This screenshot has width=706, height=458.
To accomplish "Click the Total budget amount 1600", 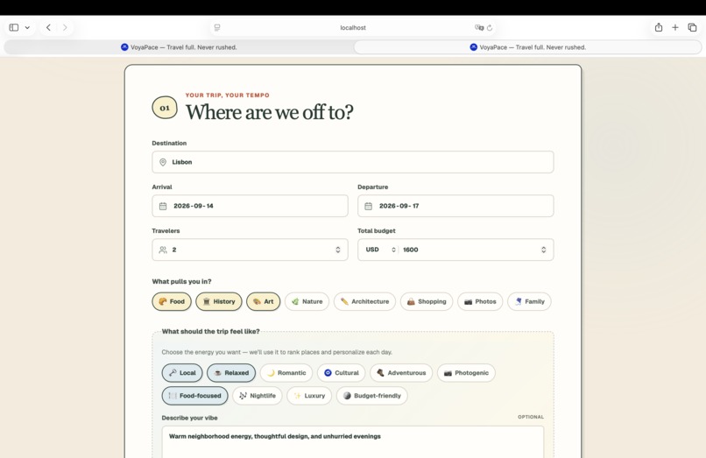I will pyautogui.click(x=411, y=250).
